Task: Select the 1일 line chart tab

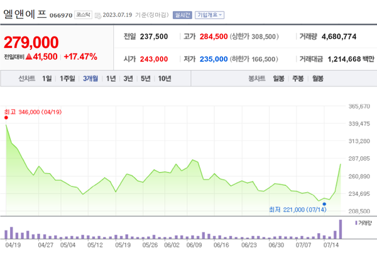Action: 47,79
